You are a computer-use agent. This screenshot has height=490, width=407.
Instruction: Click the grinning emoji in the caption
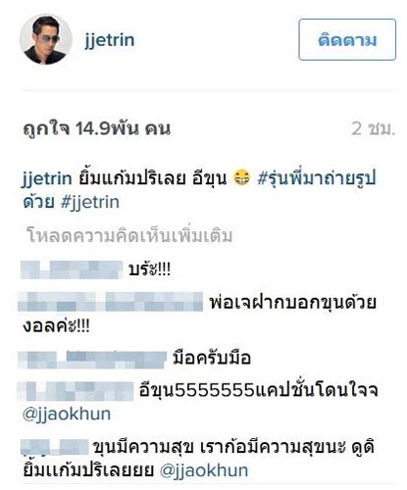pos(241,178)
